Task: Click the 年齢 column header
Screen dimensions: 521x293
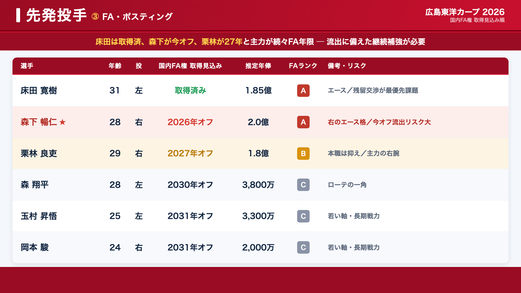Action: [115, 66]
